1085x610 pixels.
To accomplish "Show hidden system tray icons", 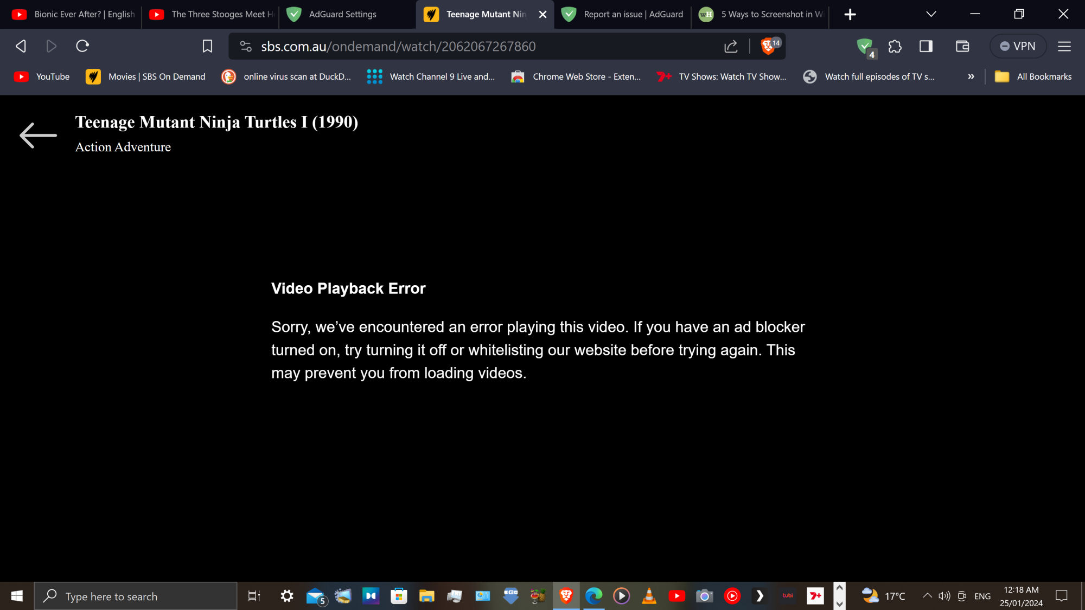I will [x=928, y=596].
